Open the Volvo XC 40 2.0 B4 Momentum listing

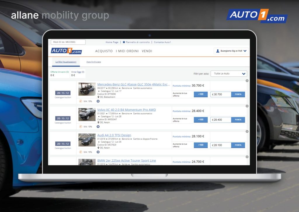[x=126, y=110]
